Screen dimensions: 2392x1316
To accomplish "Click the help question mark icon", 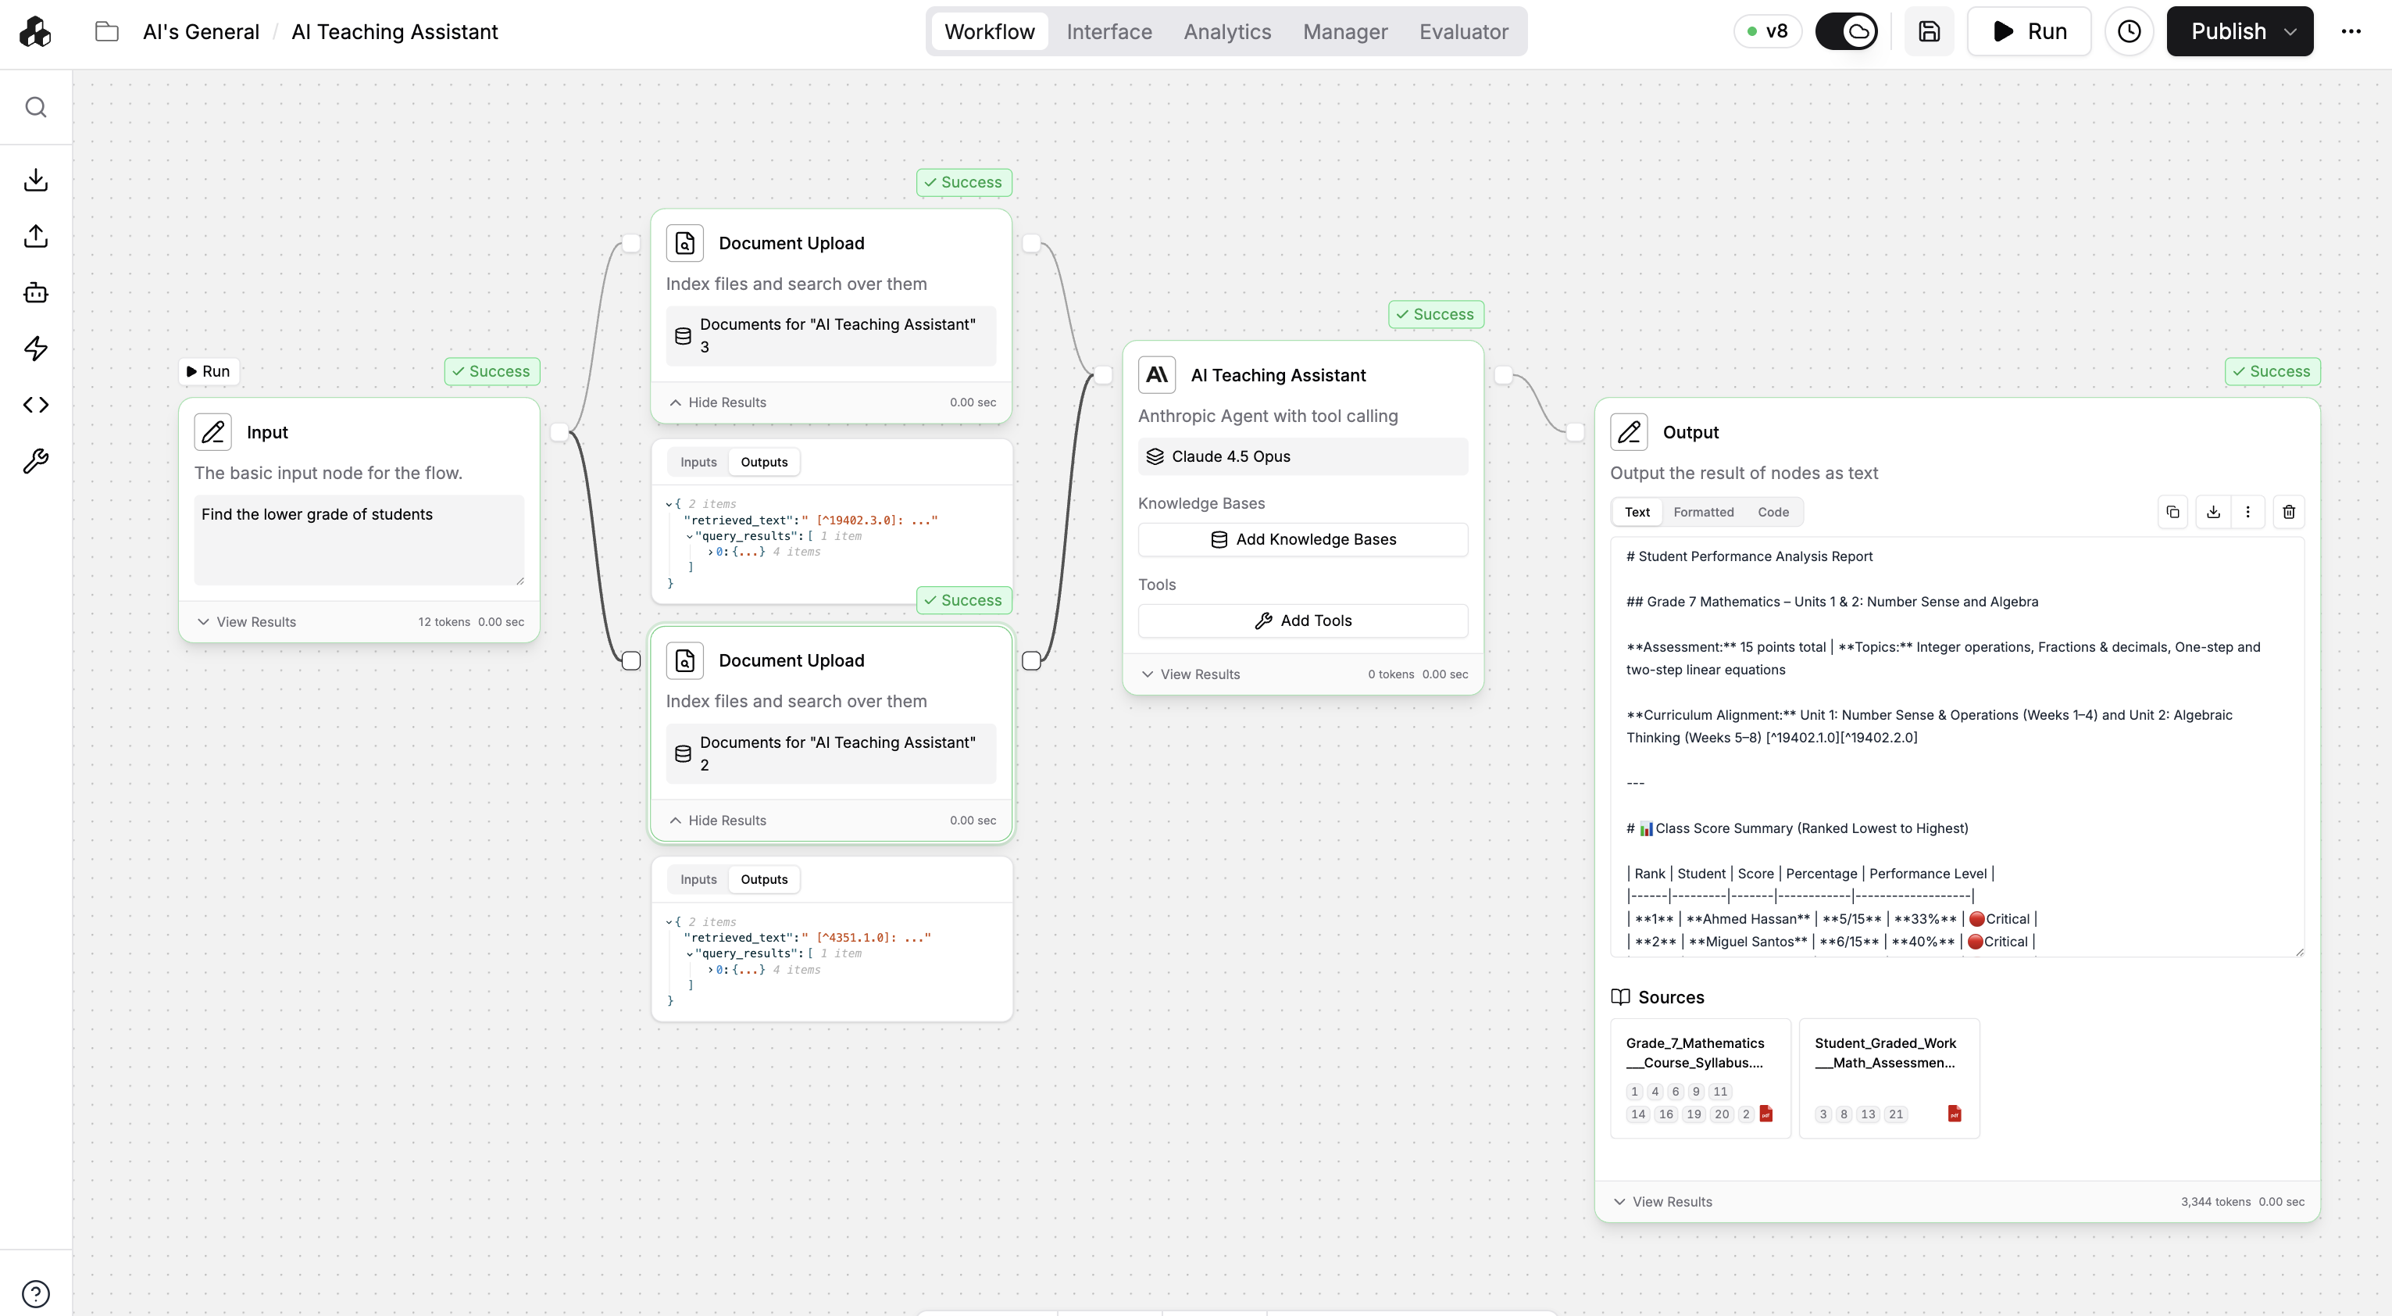I will click(35, 1293).
